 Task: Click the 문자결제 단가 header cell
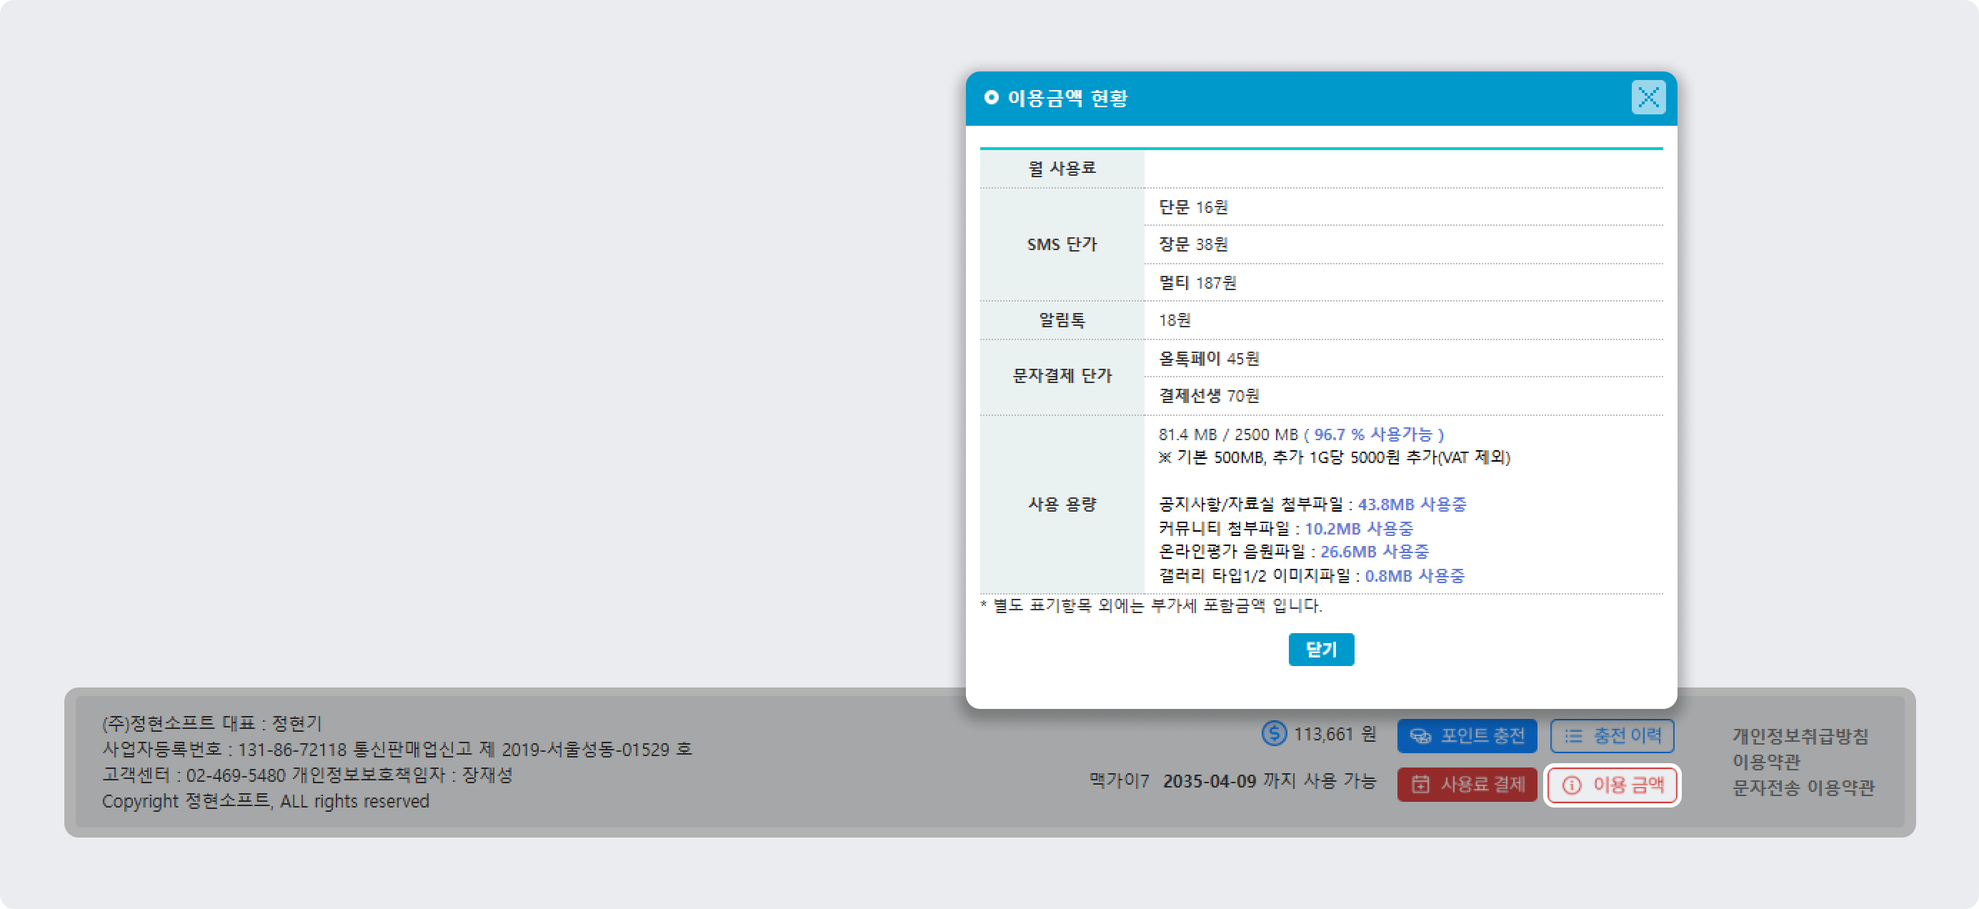point(1062,377)
